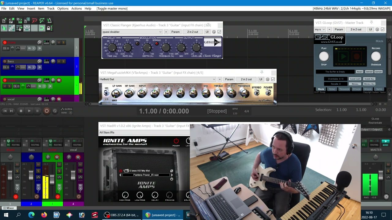
Task: Toggle GLoop plugin bypass checkbox
Action: pyautogui.click(x=383, y=29)
